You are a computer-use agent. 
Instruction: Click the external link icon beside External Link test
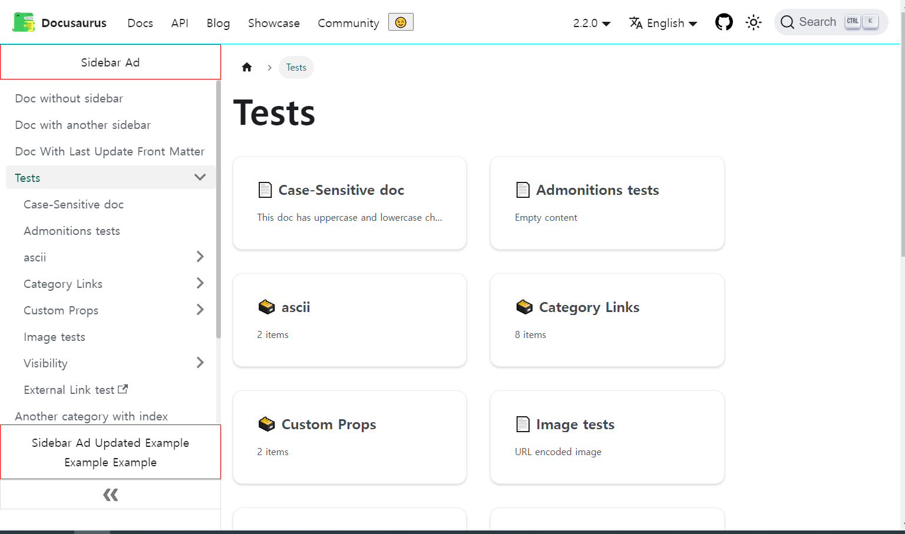point(123,389)
